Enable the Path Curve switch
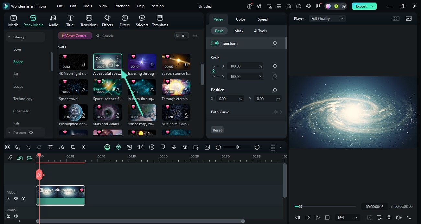 pyautogui.click(x=278, y=112)
